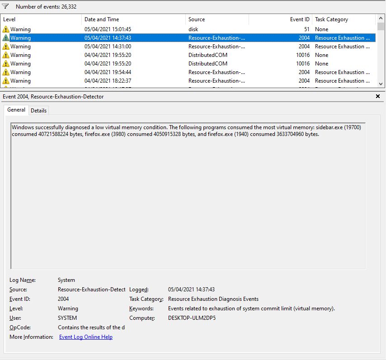Sort events by Source column header
Screen dimensions: 386x360
(x=217, y=19)
